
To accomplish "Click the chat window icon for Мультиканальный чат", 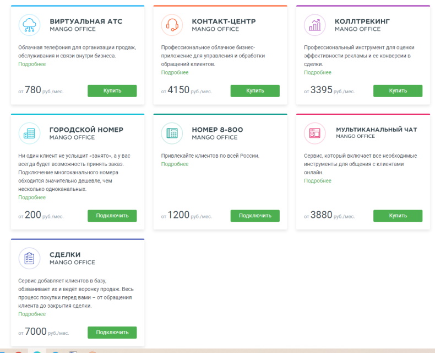I will [x=315, y=133].
